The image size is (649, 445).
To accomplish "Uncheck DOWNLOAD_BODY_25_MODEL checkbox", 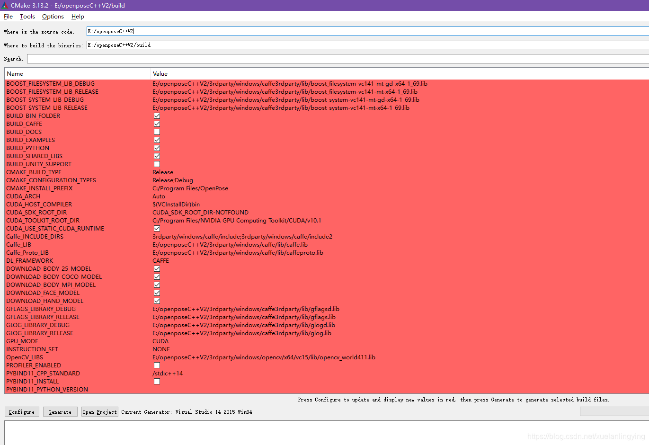I will point(157,269).
